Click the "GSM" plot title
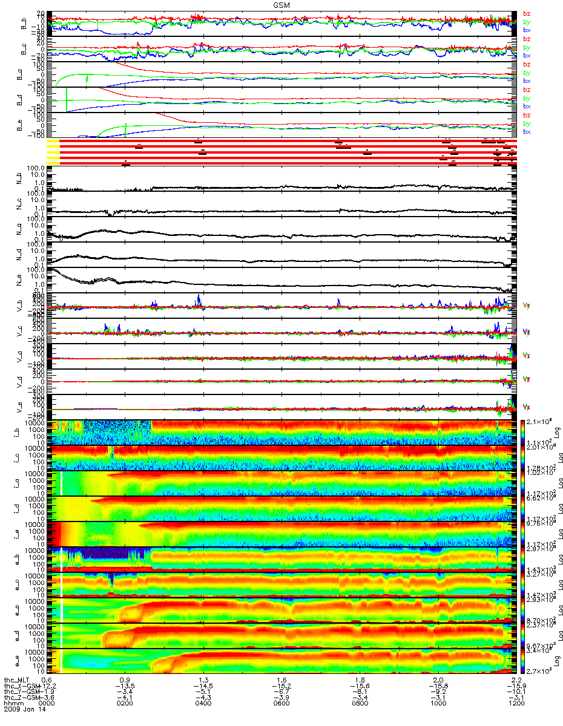 point(281,5)
